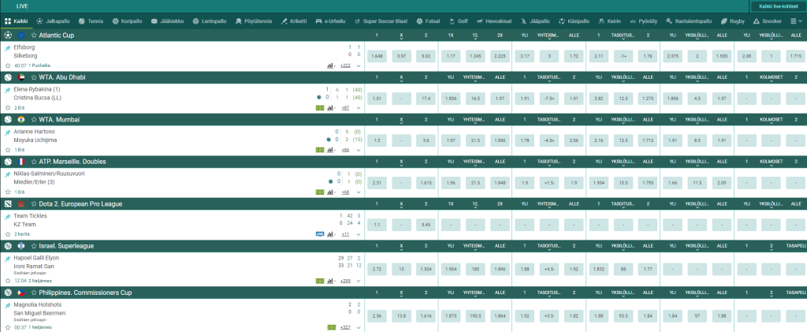This screenshot has width=807, height=332.
Task: Open live tracker for Magnolia Hotshots game
Action: (x=320, y=327)
